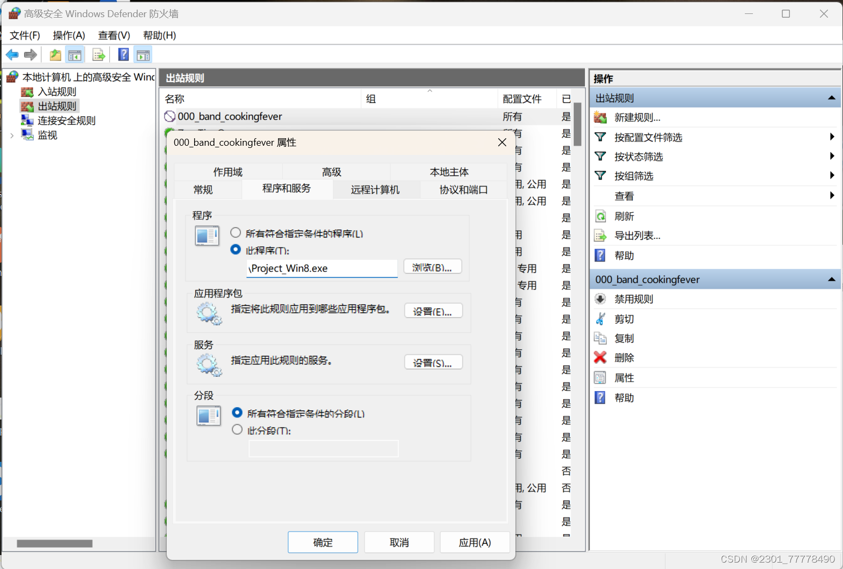Click the filter icon for 按组筛选
The image size is (843, 569).
coord(601,176)
